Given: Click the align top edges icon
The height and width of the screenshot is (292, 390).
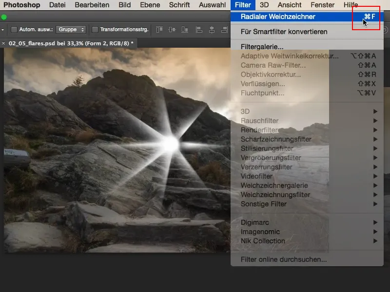Looking at the screenshot, I should click(x=159, y=30).
